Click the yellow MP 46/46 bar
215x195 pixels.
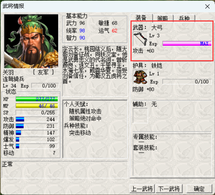coord(37,106)
